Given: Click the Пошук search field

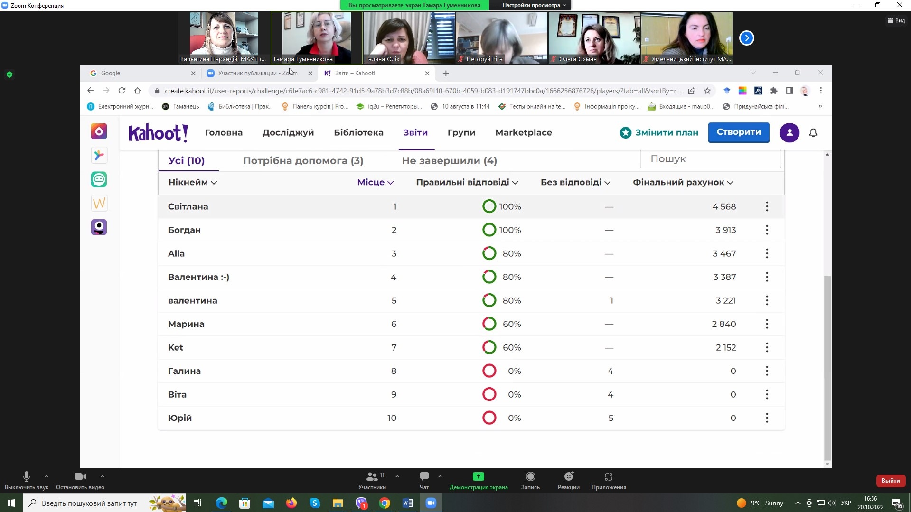Looking at the screenshot, I should pyautogui.click(x=710, y=159).
